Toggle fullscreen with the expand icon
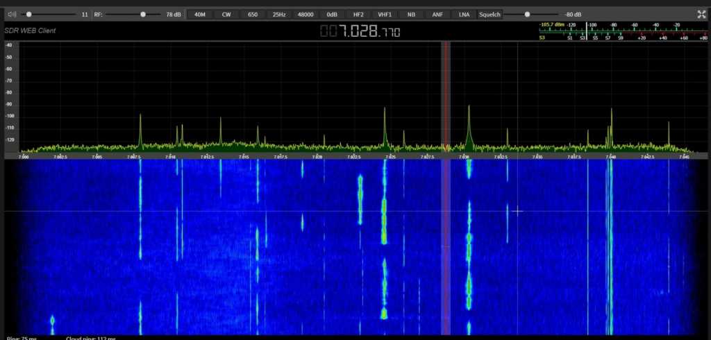The height and width of the screenshot is (340, 711). tap(701, 15)
